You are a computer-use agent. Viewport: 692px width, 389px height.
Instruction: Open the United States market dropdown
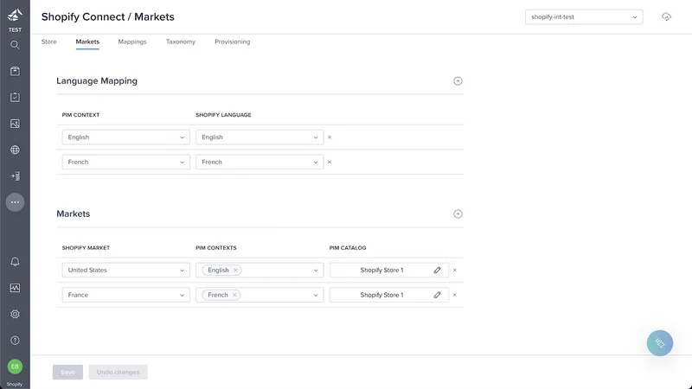pyautogui.click(x=125, y=270)
